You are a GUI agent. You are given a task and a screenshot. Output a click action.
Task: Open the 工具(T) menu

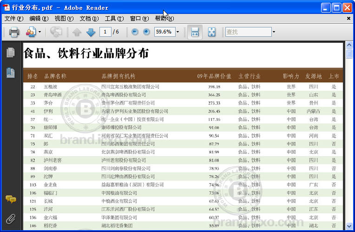(114, 18)
